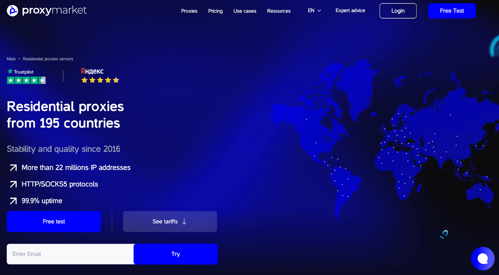Click the arrow beside 99.9% uptime

point(13,201)
